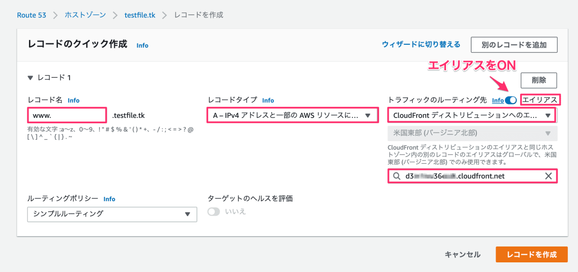This screenshot has height=272, width=578.
Task: Open the CloudFront routing target dropdown
Action: pos(472,116)
